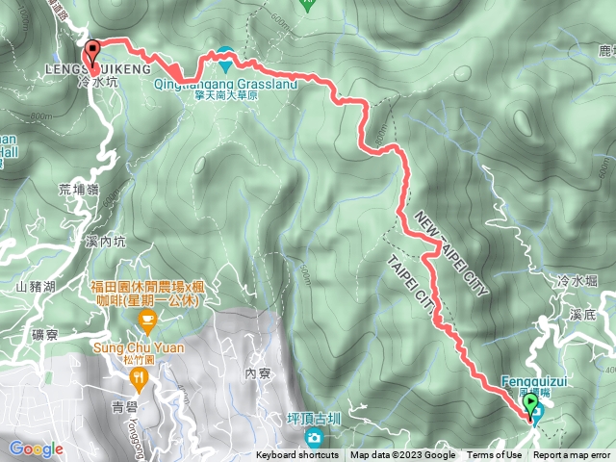This screenshot has width=616, height=462.
Task: Click Report a map error
Action: (x=572, y=455)
